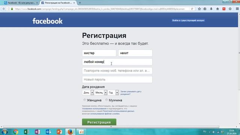Click the Повторите номер моб. телефона field
Screen dimensions: 240x135
pos(117,71)
